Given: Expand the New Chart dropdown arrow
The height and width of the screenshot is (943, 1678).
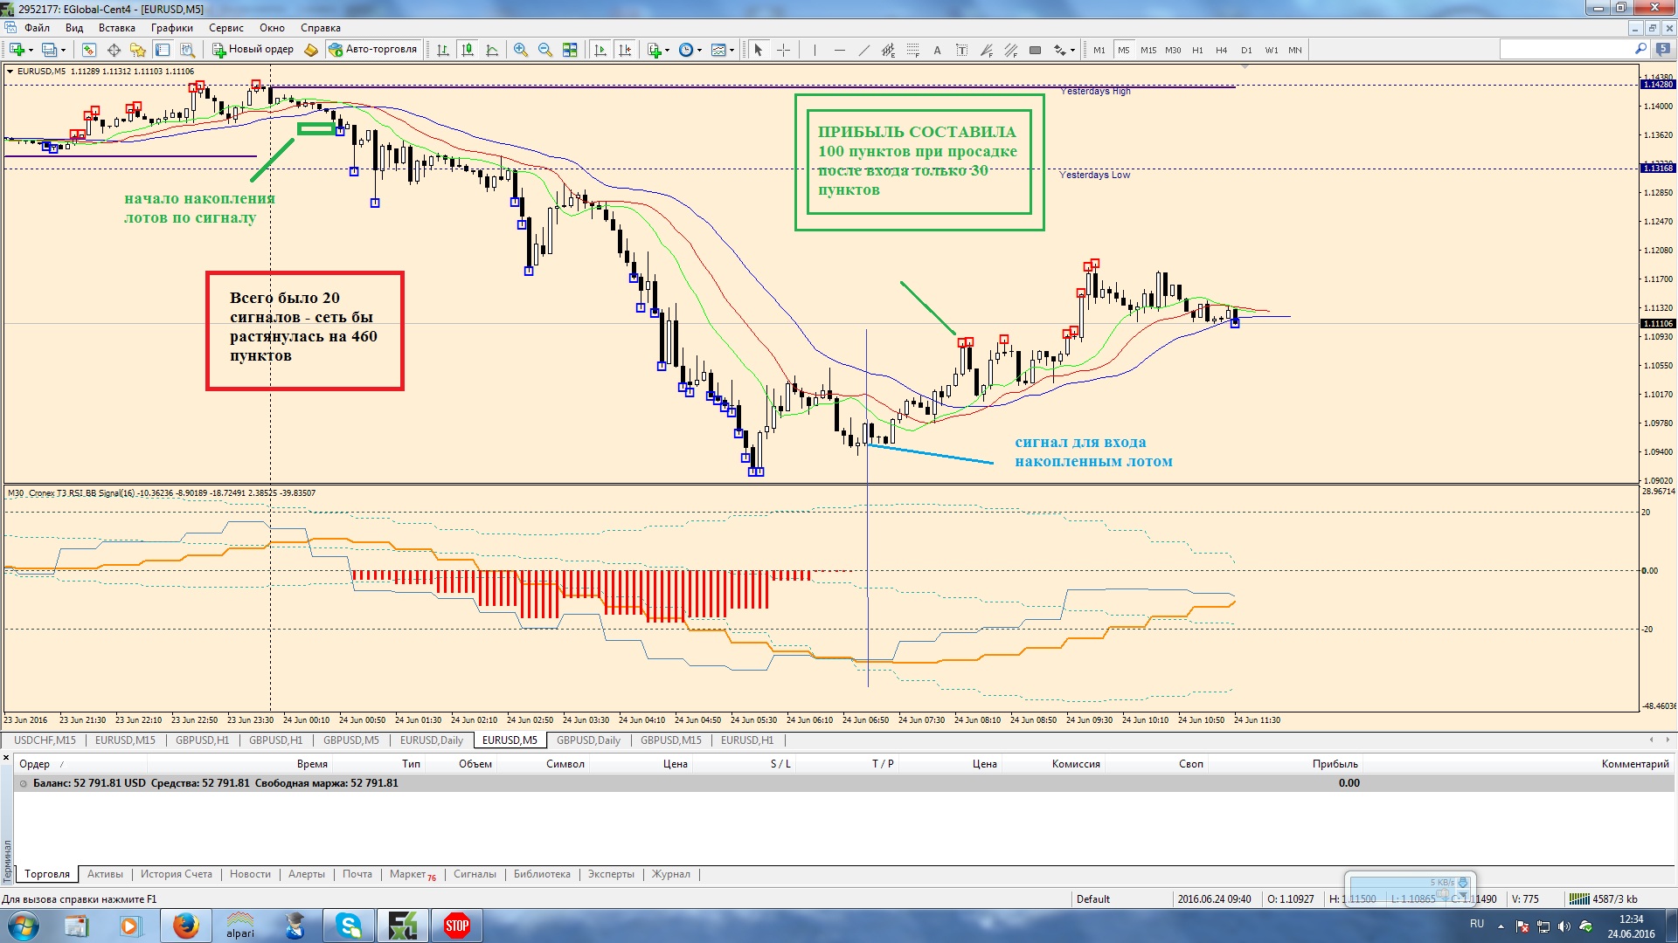Looking at the screenshot, I should click(31, 50).
